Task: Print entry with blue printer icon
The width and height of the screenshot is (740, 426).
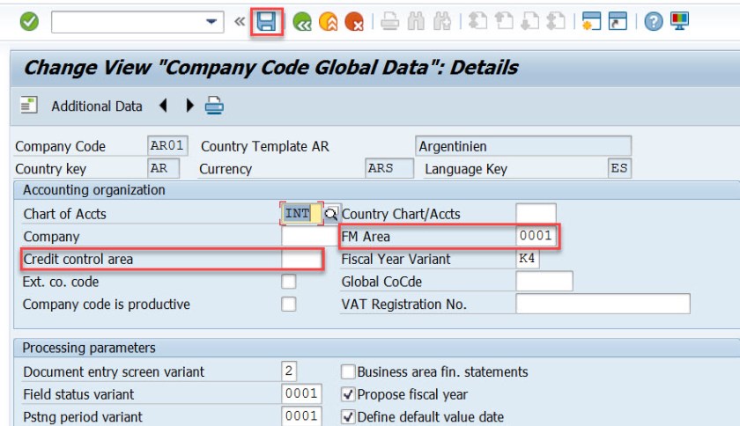Action: pos(214,106)
